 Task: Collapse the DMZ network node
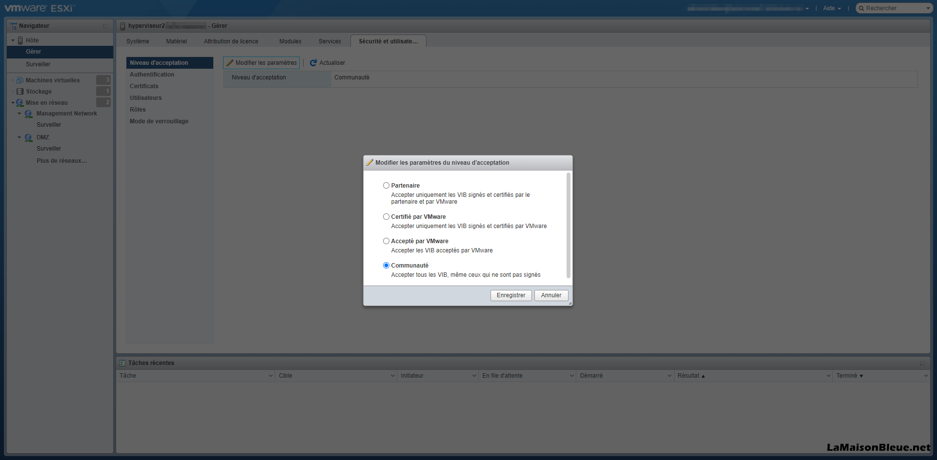click(20, 137)
